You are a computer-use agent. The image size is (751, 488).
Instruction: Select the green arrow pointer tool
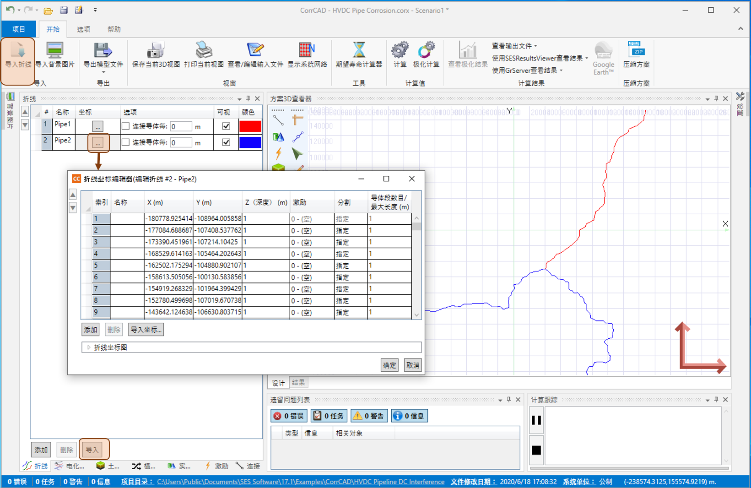click(x=297, y=153)
